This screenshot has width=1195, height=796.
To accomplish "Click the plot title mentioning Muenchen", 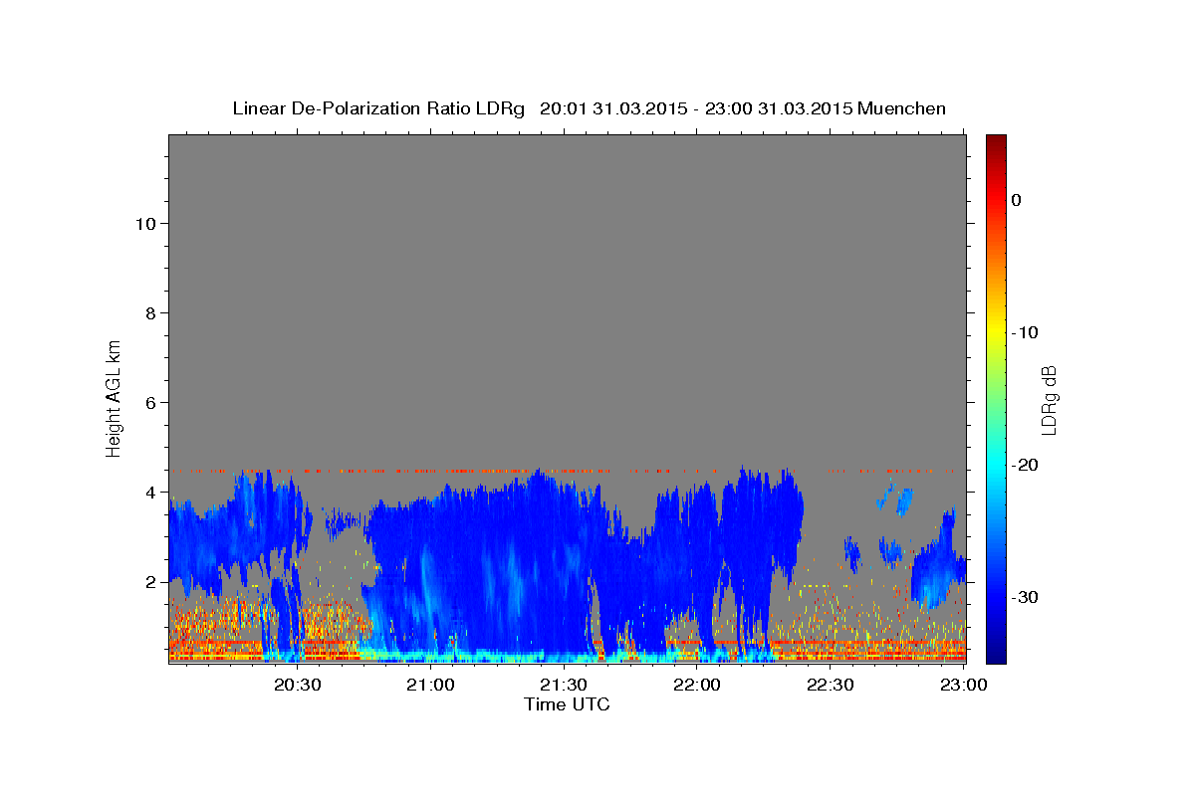I will point(590,108).
